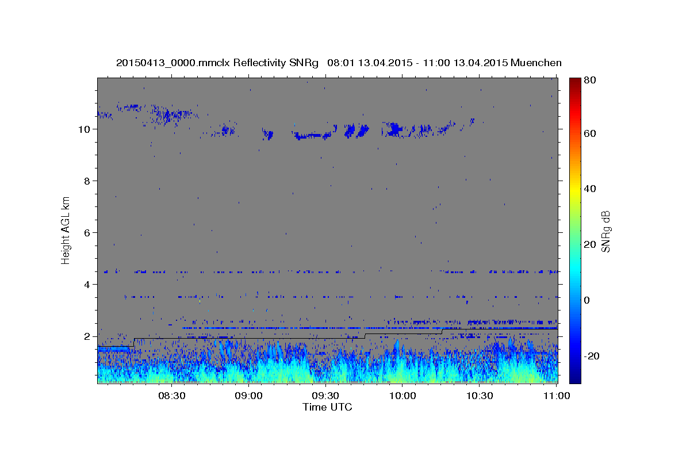Click the dark blue bottom of the colorbar
690x460 pixels.
point(574,377)
